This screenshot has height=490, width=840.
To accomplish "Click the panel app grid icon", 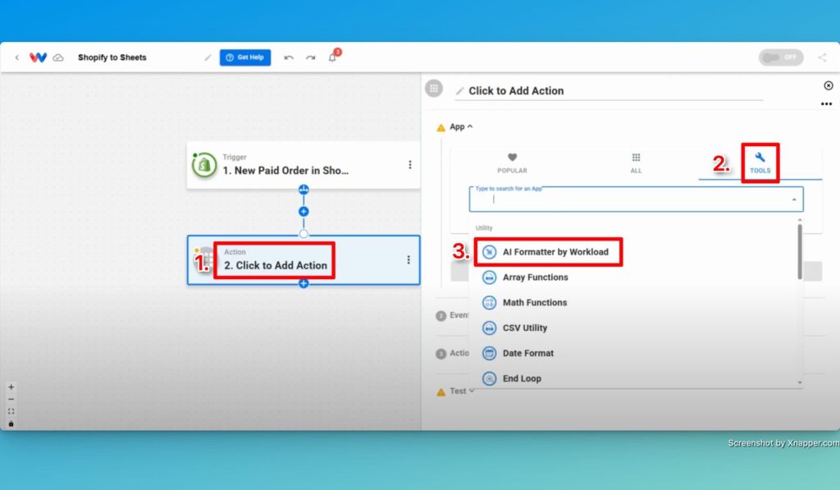I will (x=434, y=89).
